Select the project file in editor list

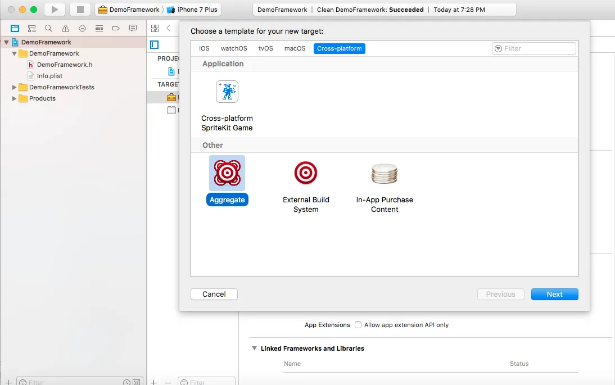[x=171, y=71]
